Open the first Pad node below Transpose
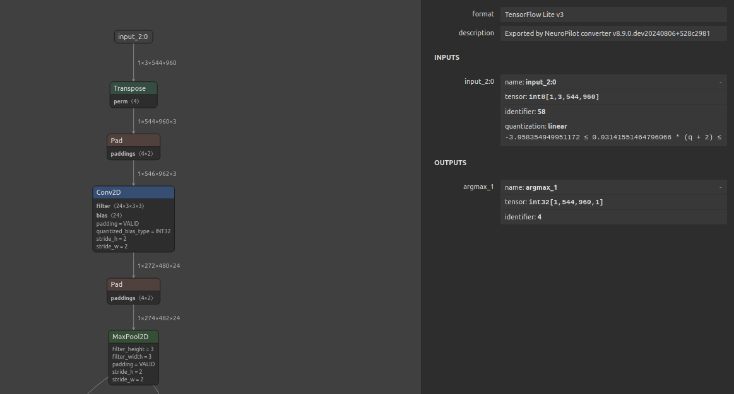The image size is (734, 394). [x=133, y=141]
